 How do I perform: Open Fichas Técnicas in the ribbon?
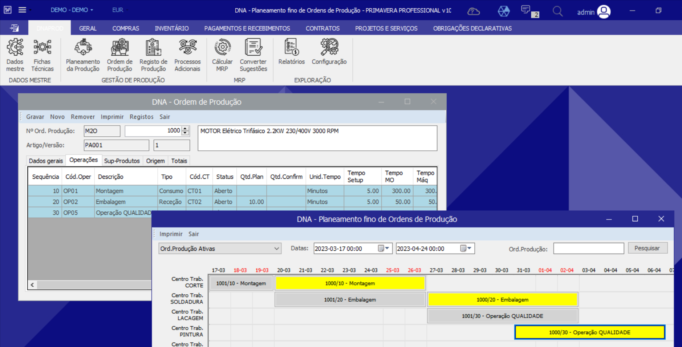click(42, 55)
